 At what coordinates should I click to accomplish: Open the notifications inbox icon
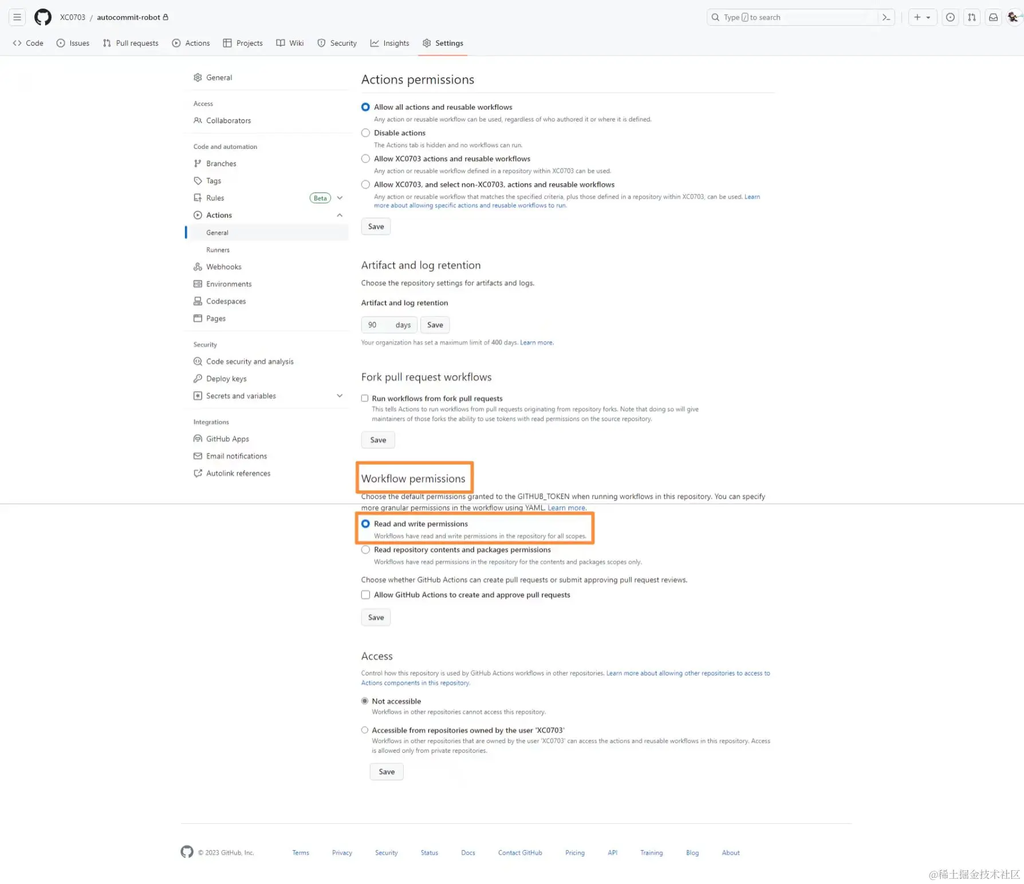[994, 17]
